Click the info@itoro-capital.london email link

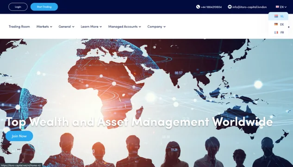(249, 7)
